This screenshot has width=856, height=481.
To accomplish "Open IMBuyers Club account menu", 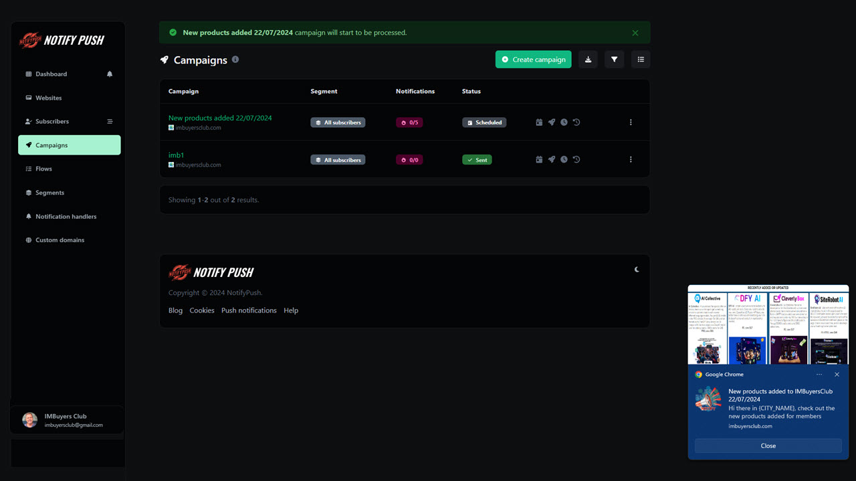I will click(x=67, y=420).
